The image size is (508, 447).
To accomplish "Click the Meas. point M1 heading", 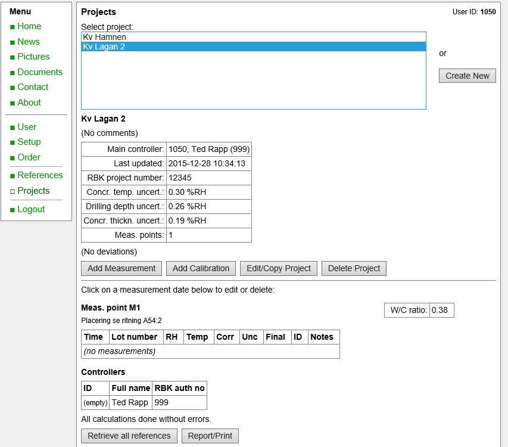I will 111,308.
